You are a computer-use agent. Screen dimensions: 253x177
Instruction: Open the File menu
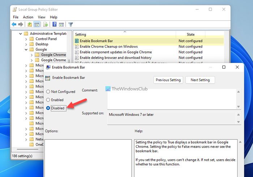coord(16,17)
